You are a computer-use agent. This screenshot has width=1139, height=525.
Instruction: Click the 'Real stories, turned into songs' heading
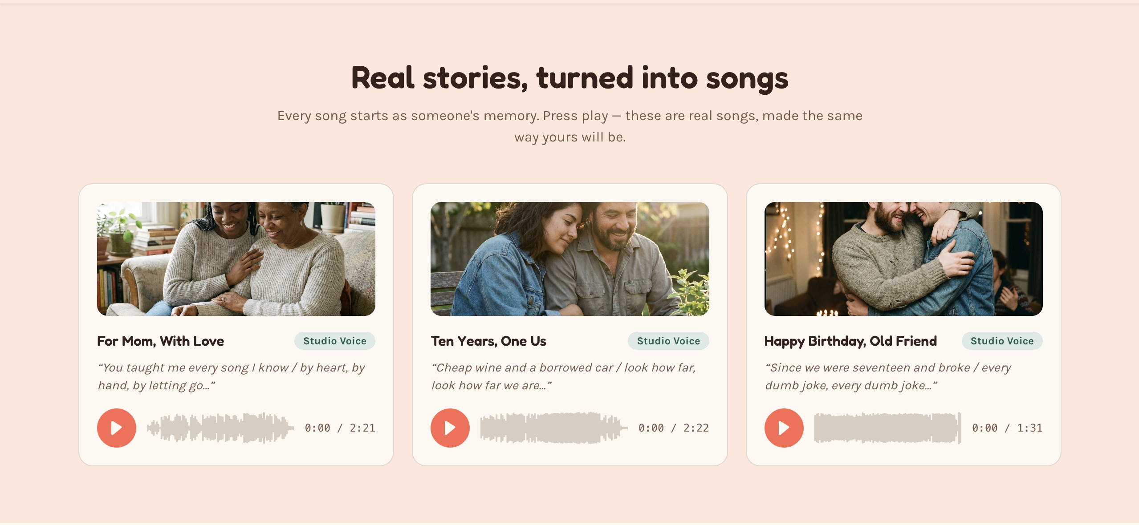569,78
